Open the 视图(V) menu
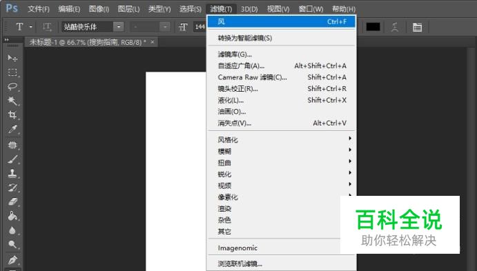Viewport: 477px width, 271px height. (x=278, y=9)
